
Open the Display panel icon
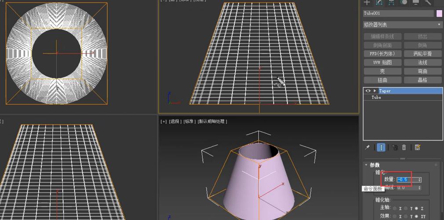416,2
